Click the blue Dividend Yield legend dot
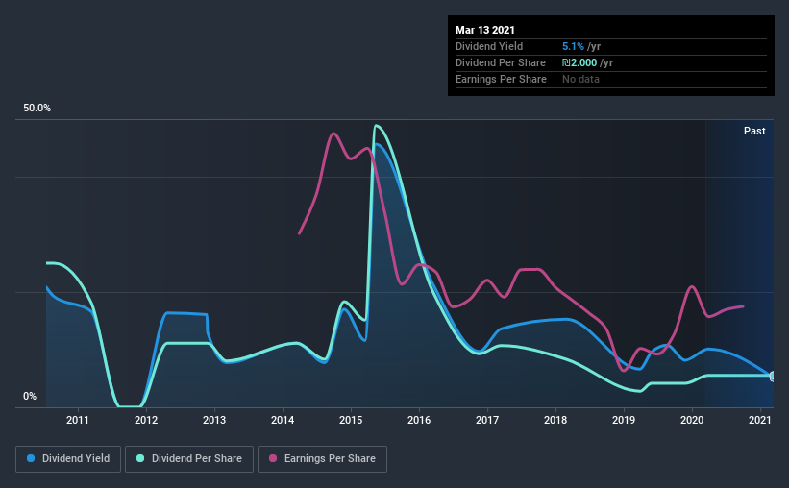Image resolution: width=789 pixels, height=488 pixels. pos(31,458)
